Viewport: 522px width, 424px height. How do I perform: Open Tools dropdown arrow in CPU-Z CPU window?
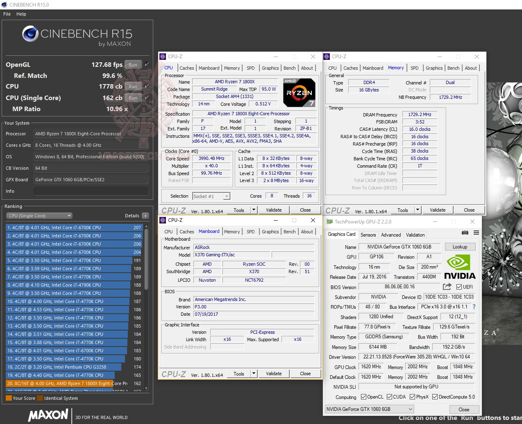coord(254,210)
